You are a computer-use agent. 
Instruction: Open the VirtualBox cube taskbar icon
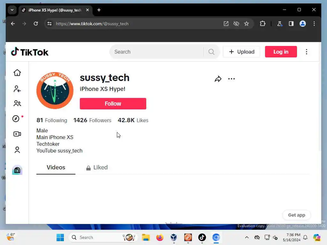tap(174, 237)
